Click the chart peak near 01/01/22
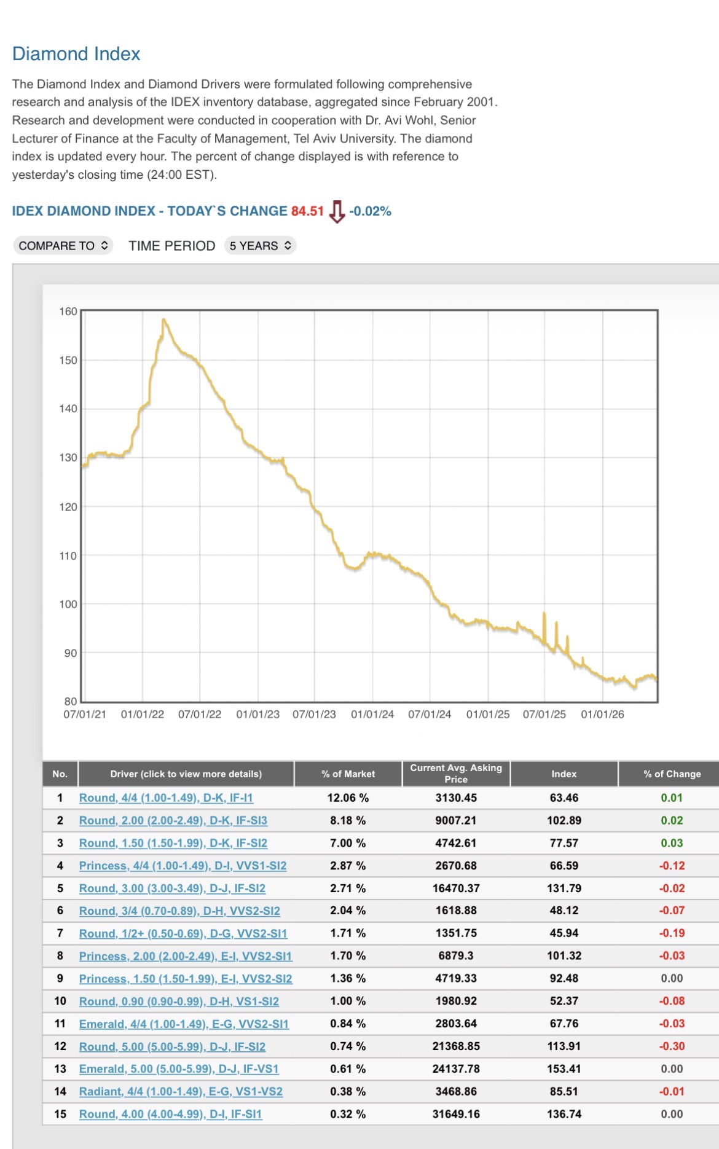This screenshot has width=719, height=1149. coord(163,320)
